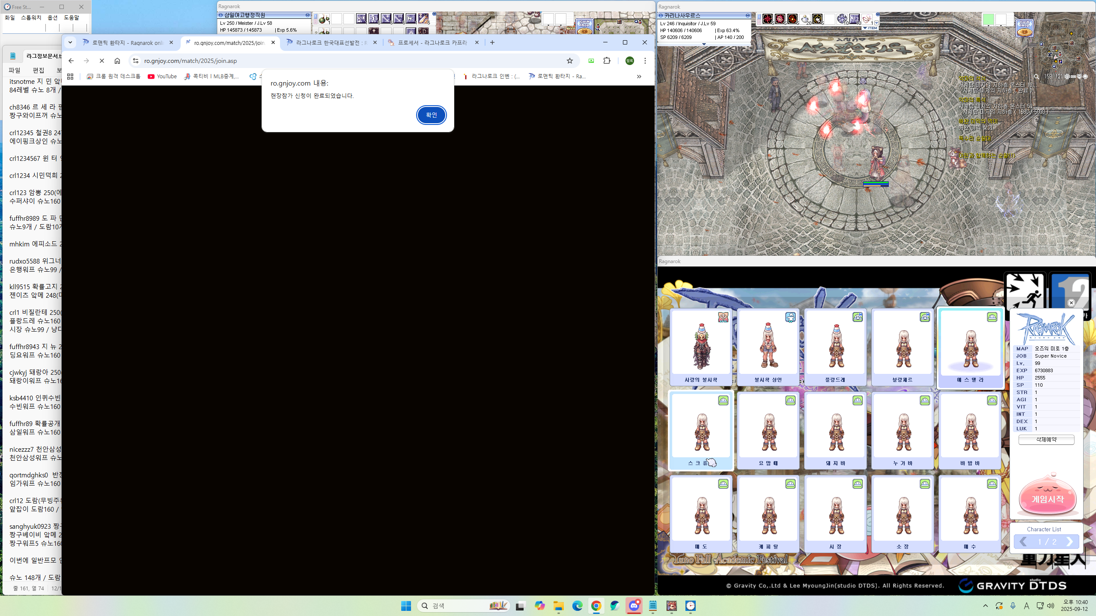
Task: Zoom in minimap with plus icon
Action: coord(1067,77)
